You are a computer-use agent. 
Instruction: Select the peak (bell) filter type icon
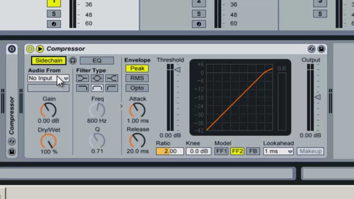(97, 78)
